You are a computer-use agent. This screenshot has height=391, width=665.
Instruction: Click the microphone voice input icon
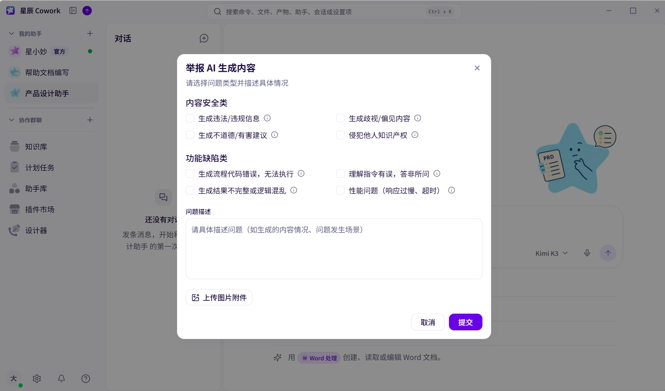point(587,253)
